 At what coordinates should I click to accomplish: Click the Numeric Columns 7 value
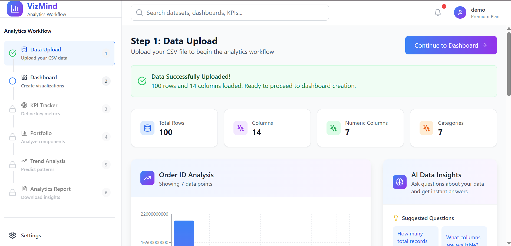click(347, 132)
